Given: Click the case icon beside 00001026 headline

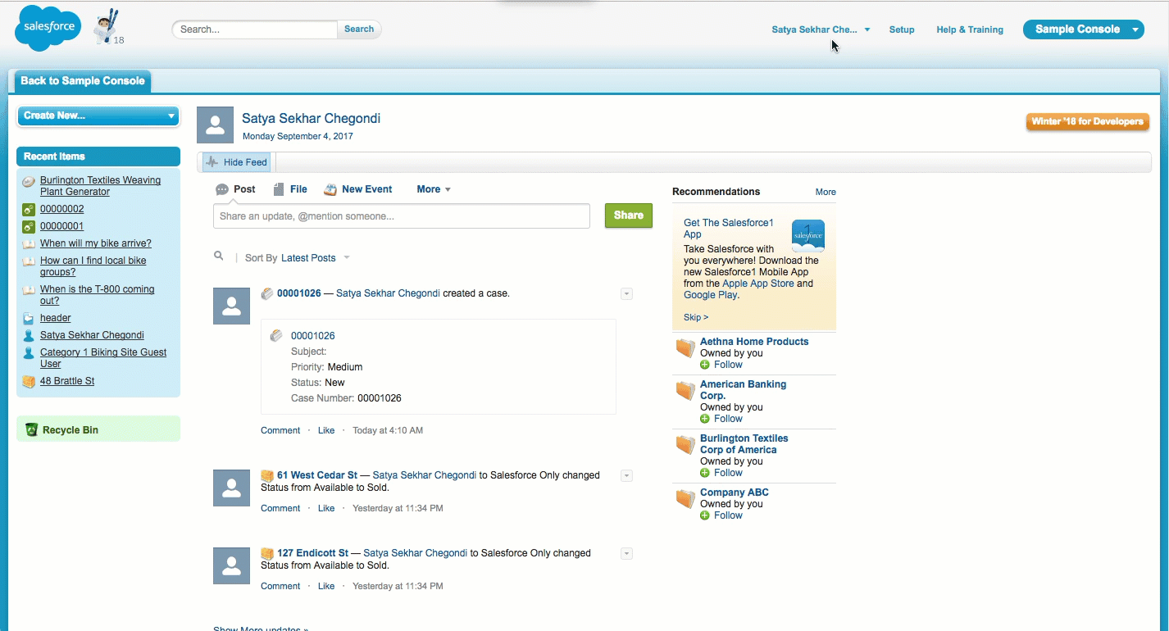Looking at the screenshot, I should 266,293.
